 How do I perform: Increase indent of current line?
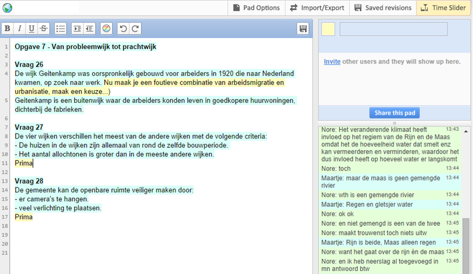pyautogui.click(x=77, y=29)
